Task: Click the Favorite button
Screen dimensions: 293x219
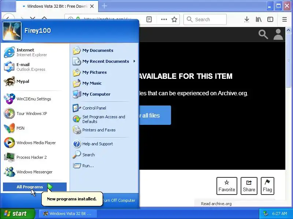Action: tap(227, 186)
